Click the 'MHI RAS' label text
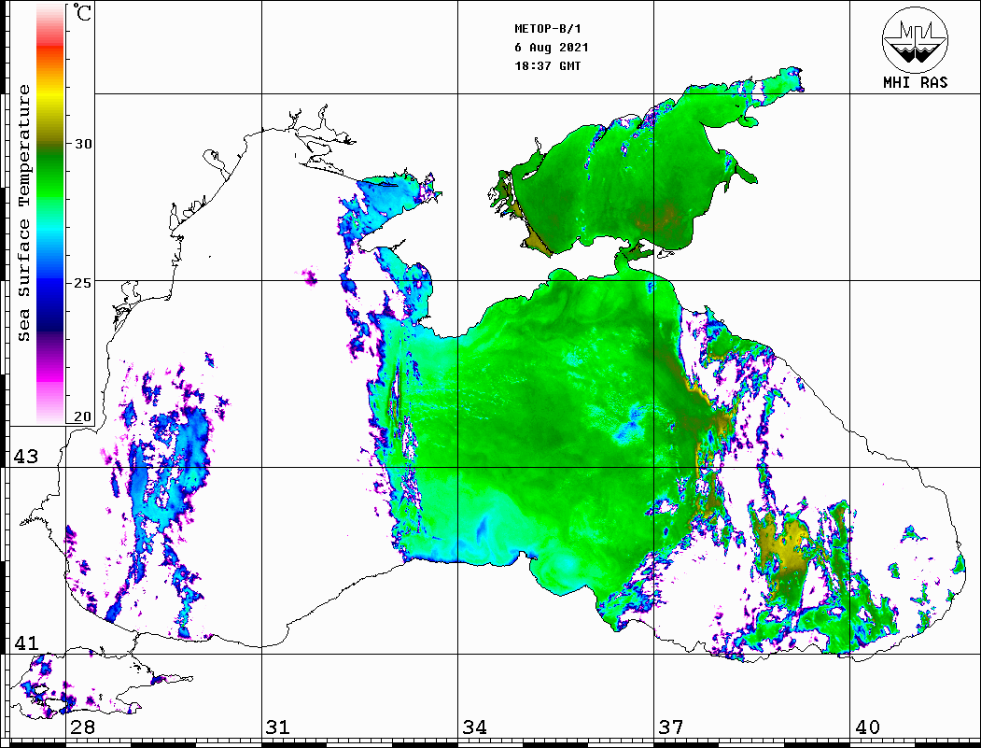This screenshot has height=748, width=981. pos(916,82)
